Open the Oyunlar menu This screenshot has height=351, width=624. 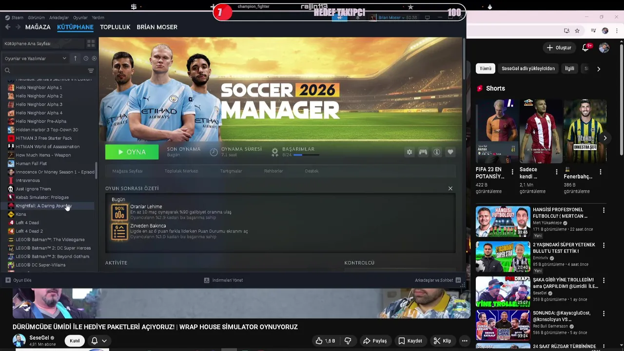click(x=80, y=18)
